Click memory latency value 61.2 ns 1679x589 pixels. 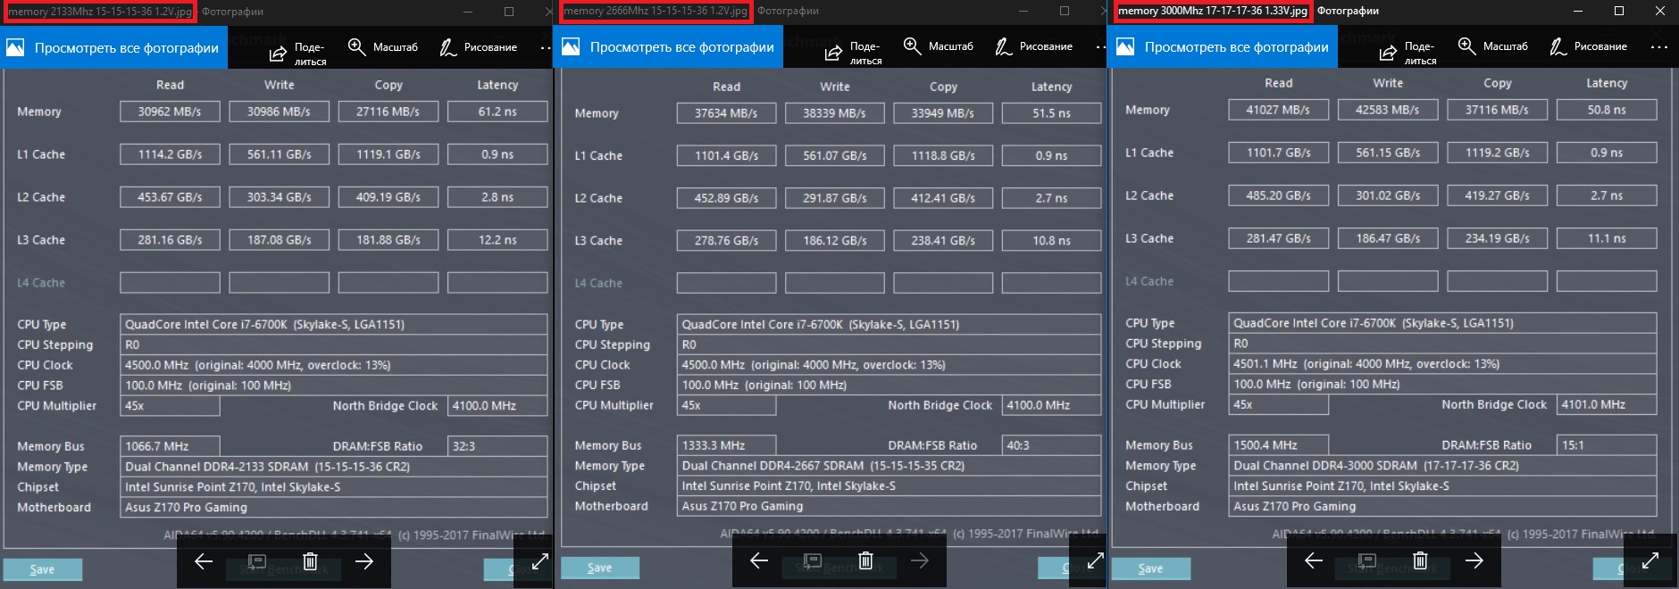(x=497, y=112)
